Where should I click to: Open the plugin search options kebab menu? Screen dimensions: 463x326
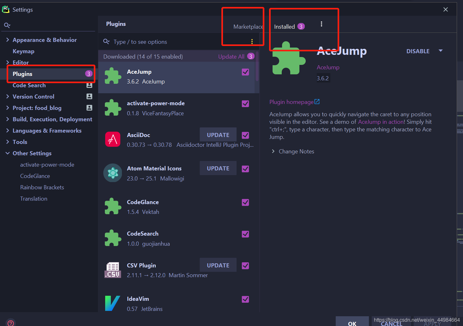(x=252, y=42)
